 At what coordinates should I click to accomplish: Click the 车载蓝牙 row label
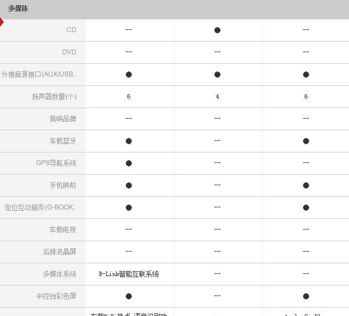[x=63, y=141]
